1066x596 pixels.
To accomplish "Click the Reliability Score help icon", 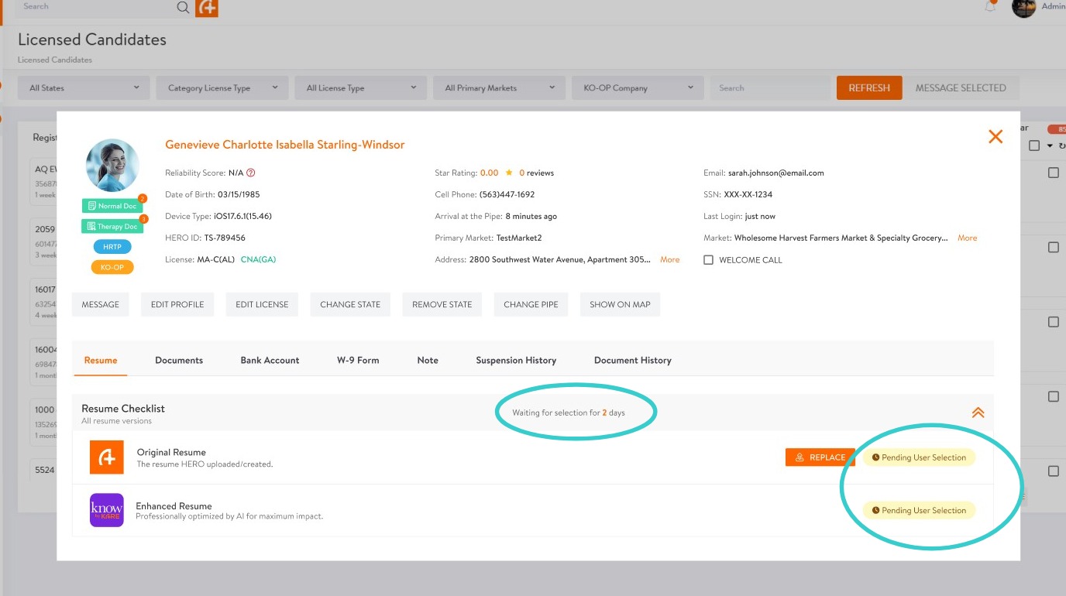I will pyautogui.click(x=250, y=173).
